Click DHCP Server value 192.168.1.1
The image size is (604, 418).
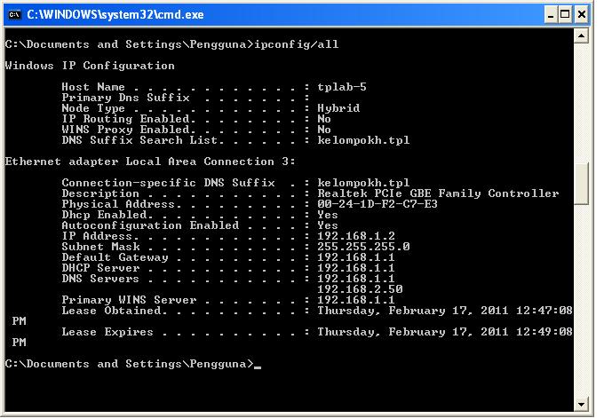point(356,268)
